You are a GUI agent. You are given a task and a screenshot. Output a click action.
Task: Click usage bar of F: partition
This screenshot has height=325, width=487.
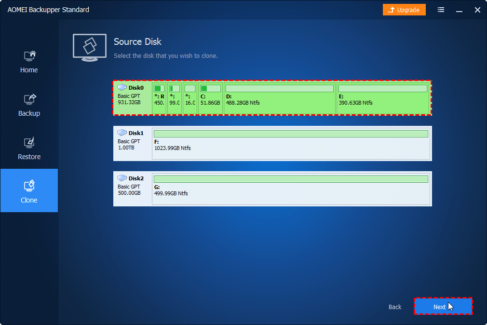291,134
